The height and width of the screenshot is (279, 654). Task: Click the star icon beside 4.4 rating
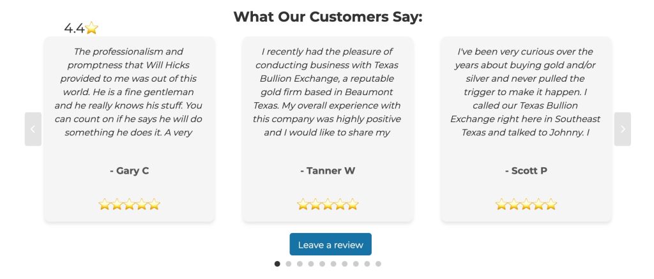pyautogui.click(x=92, y=28)
